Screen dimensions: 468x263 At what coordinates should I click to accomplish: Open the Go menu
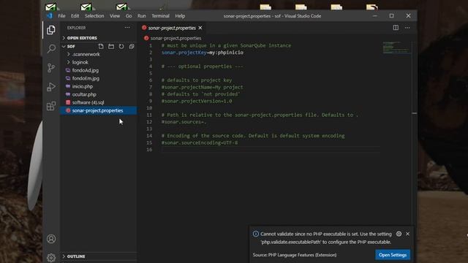129,16
